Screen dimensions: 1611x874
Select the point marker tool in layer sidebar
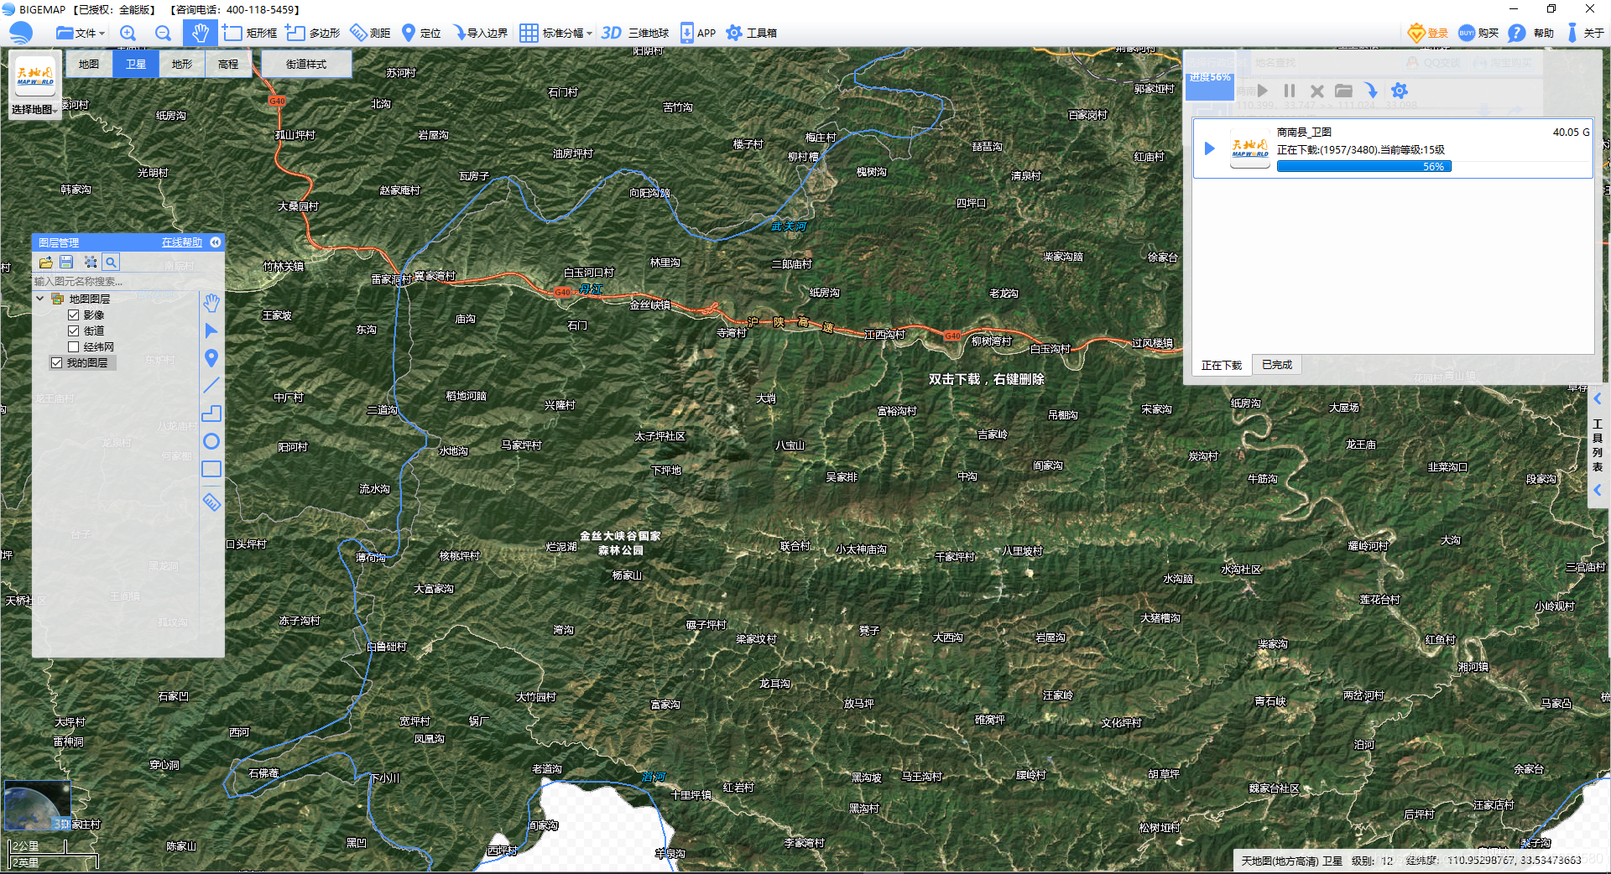pyautogui.click(x=211, y=358)
